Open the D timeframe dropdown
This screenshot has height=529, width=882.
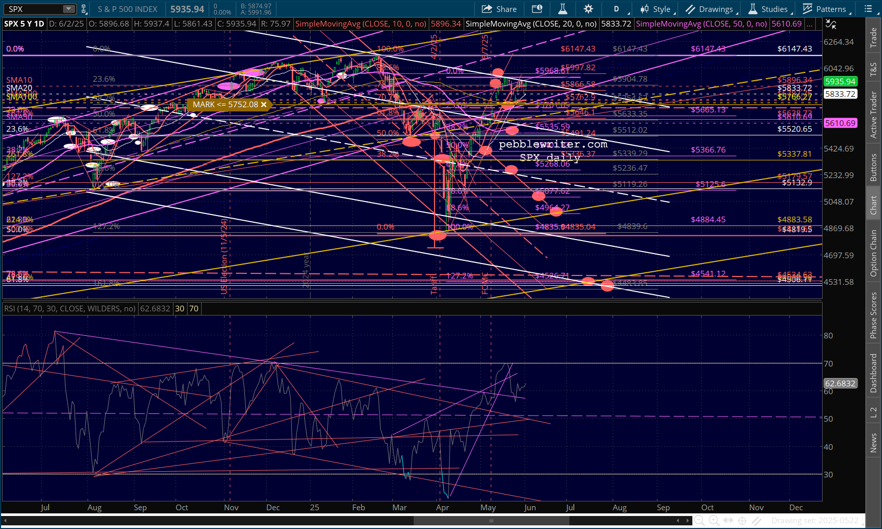pyautogui.click(x=619, y=9)
